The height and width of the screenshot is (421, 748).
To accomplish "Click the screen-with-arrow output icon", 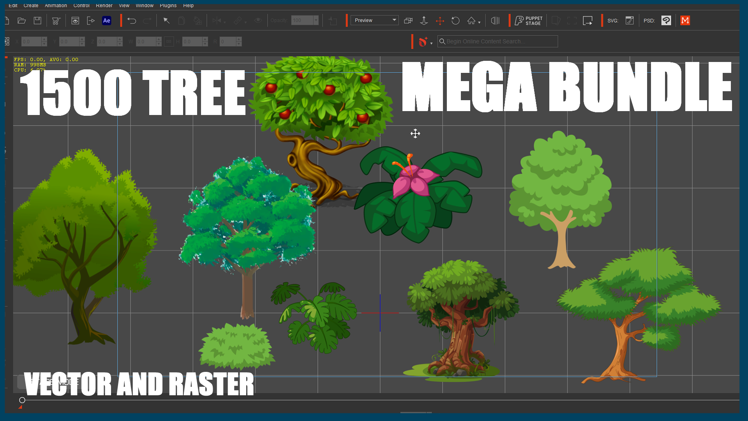I will click(x=587, y=21).
